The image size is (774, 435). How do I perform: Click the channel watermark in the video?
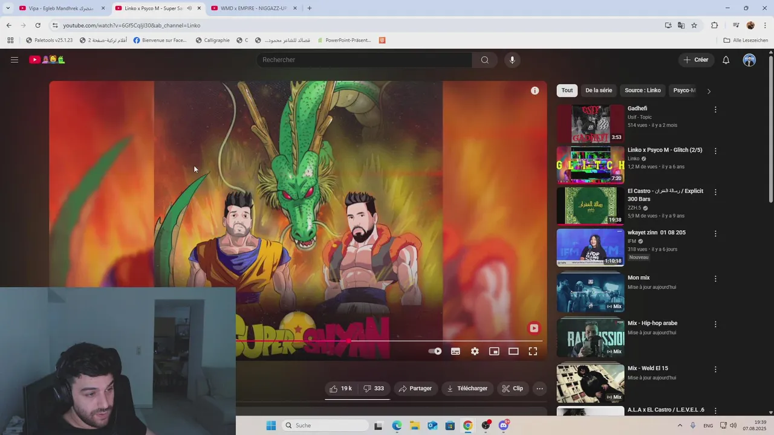tap(533, 328)
